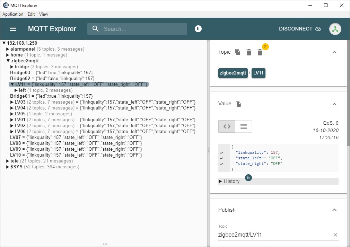Image resolution: width=350 pixels, height=247 pixels.
Task: Pause the incoming message stream
Action: click(x=198, y=29)
